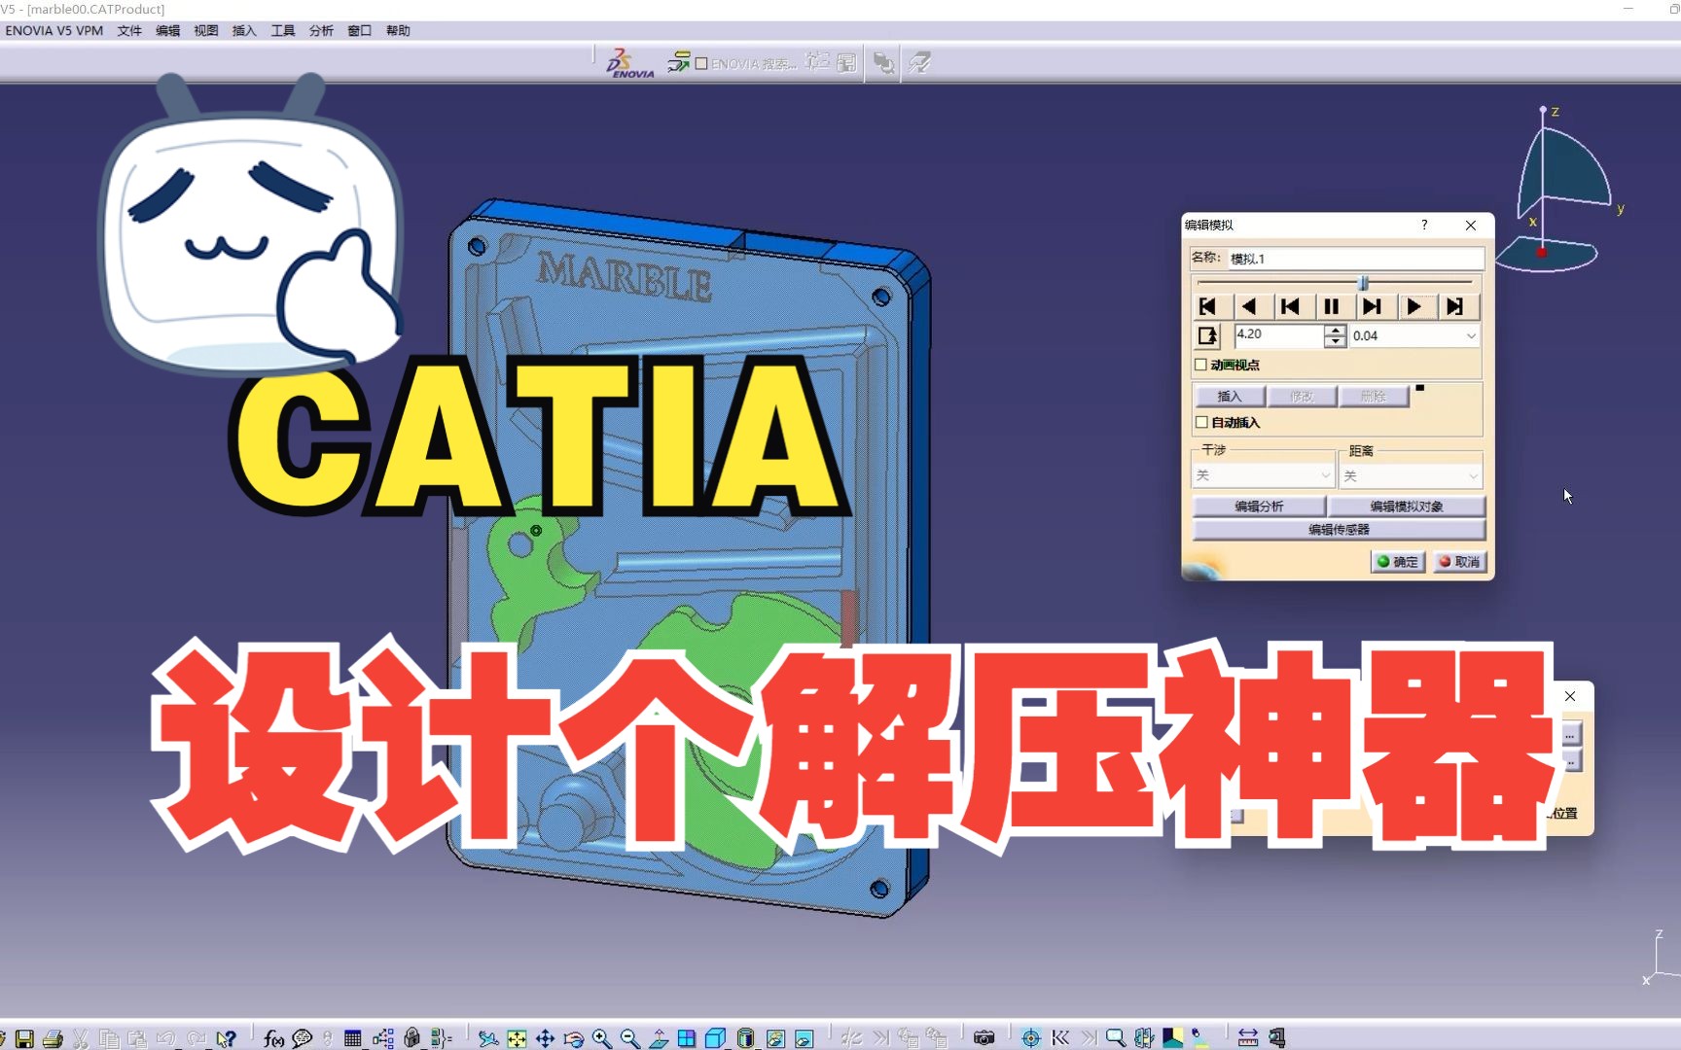Click the double left arrow icon
This screenshot has height=1050, width=1681.
pyautogui.click(x=1060, y=1038)
